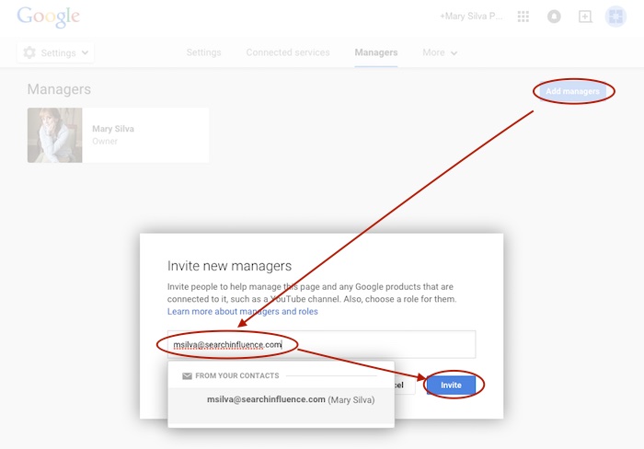The image size is (644, 449).
Task: Switch to the Connected services tab
Action: pos(287,52)
